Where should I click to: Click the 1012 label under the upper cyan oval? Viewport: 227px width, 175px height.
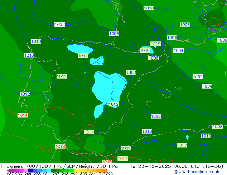click(83, 55)
